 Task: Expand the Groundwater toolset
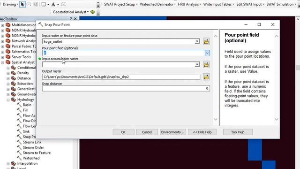coord(8,94)
